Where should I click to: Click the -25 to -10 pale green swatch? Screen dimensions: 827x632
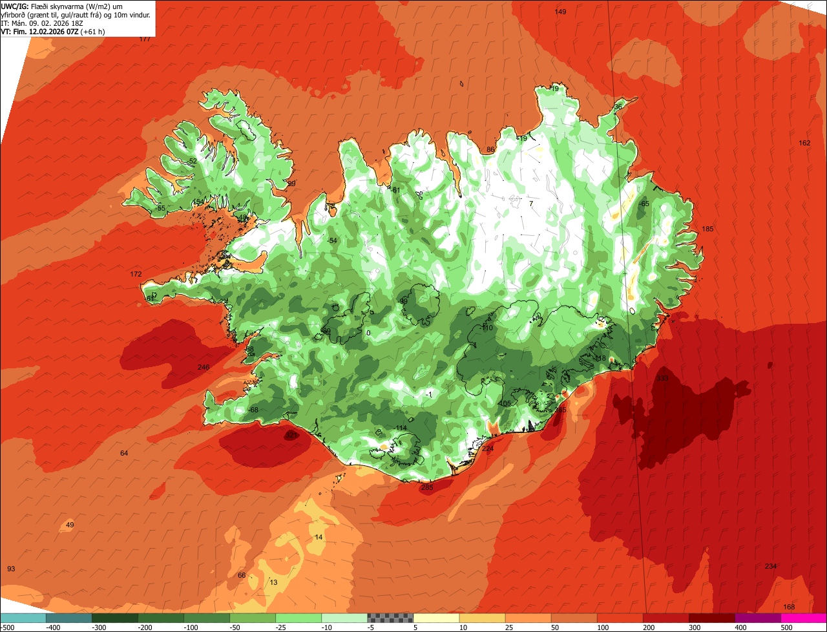(x=298, y=618)
